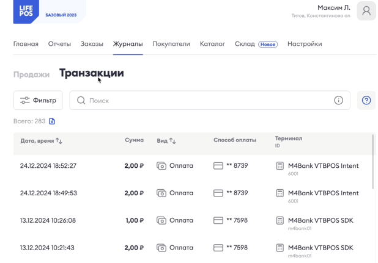The width and height of the screenshot is (378, 263).
Task: Select the date 24.12.2024 18:52:27
Action: [48, 165]
